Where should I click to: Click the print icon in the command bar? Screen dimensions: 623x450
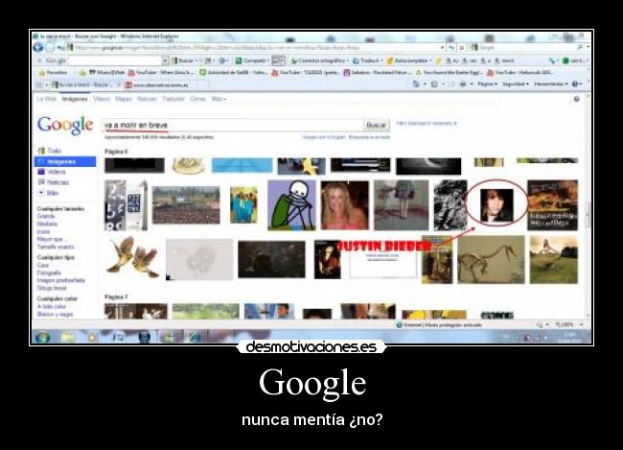point(463,83)
